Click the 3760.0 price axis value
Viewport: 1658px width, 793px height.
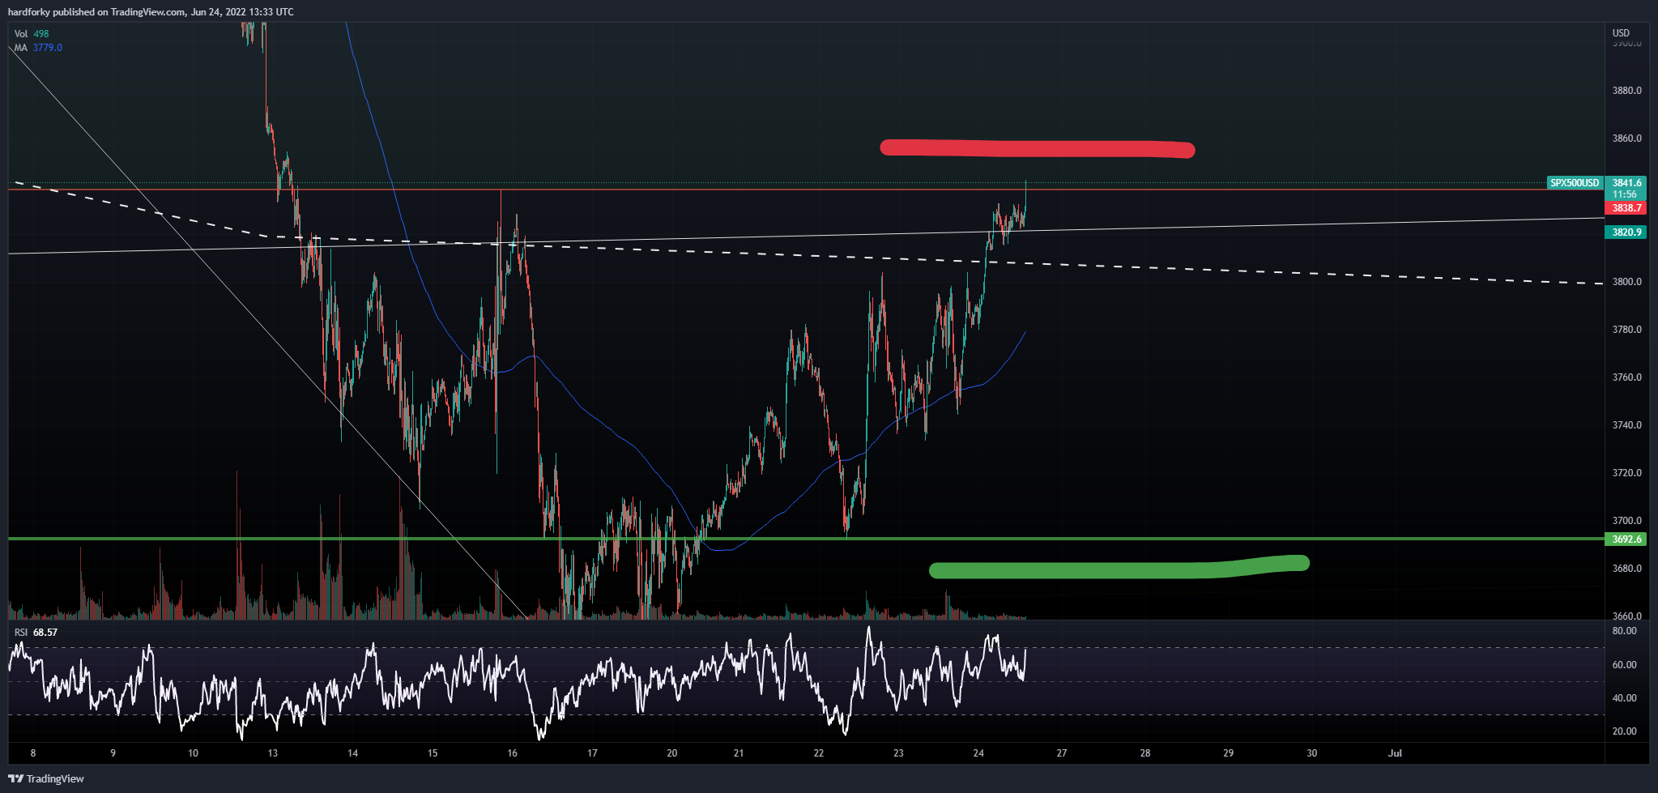pos(1626,377)
